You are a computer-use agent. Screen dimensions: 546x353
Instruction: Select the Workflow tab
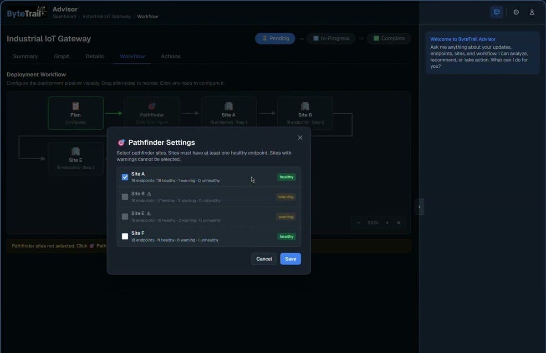pos(132,56)
